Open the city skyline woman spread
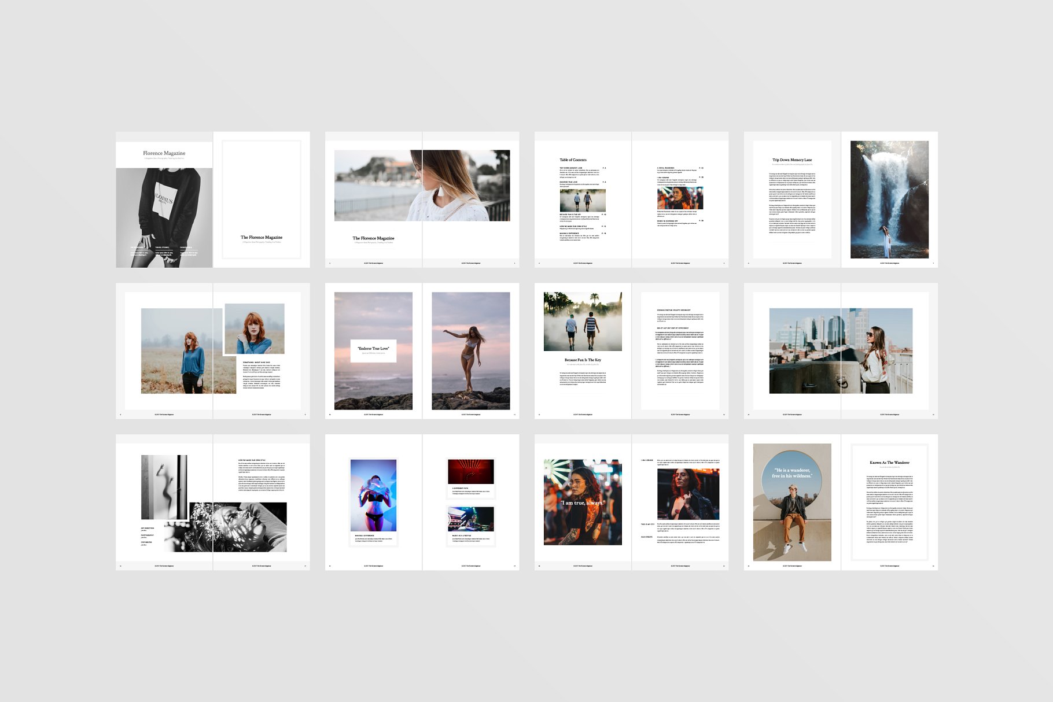This screenshot has width=1053, height=702. [x=840, y=351]
